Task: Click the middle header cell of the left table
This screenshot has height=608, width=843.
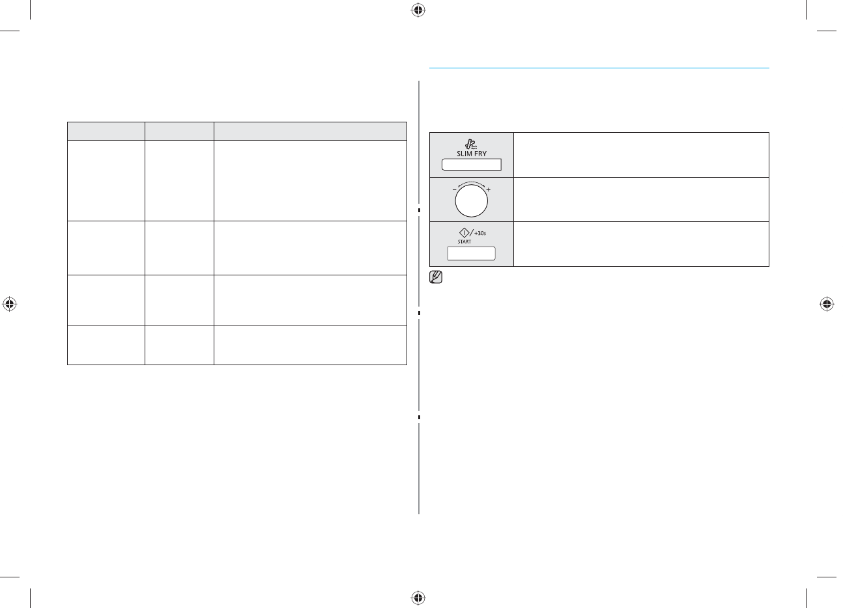Action: coord(179,131)
